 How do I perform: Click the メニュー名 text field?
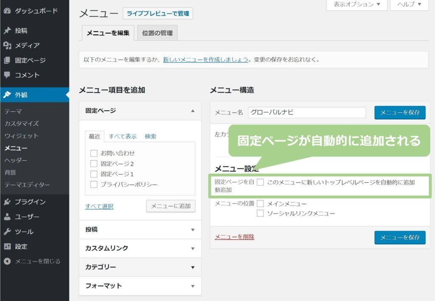pyautogui.click(x=307, y=113)
